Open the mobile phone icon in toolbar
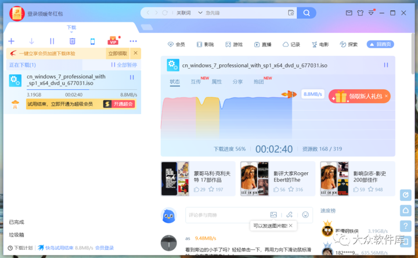Screen dimensions: 418x258 92,41
